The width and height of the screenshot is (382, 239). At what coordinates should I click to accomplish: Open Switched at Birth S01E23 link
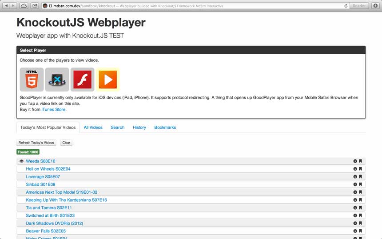(x=51, y=215)
